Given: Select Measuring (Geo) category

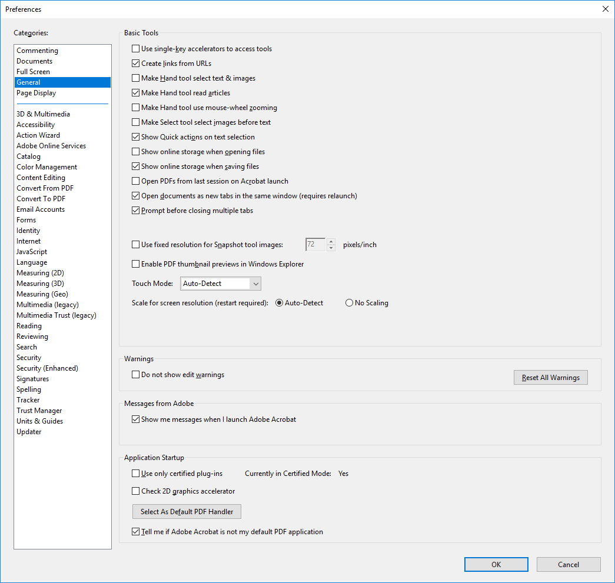Looking at the screenshot, I should (63, 294).
